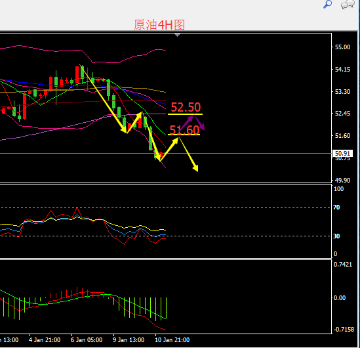Select the yellow down arrow tip at bottom
360x348 pixels.
pyautogui.click(x=195, y=168)
